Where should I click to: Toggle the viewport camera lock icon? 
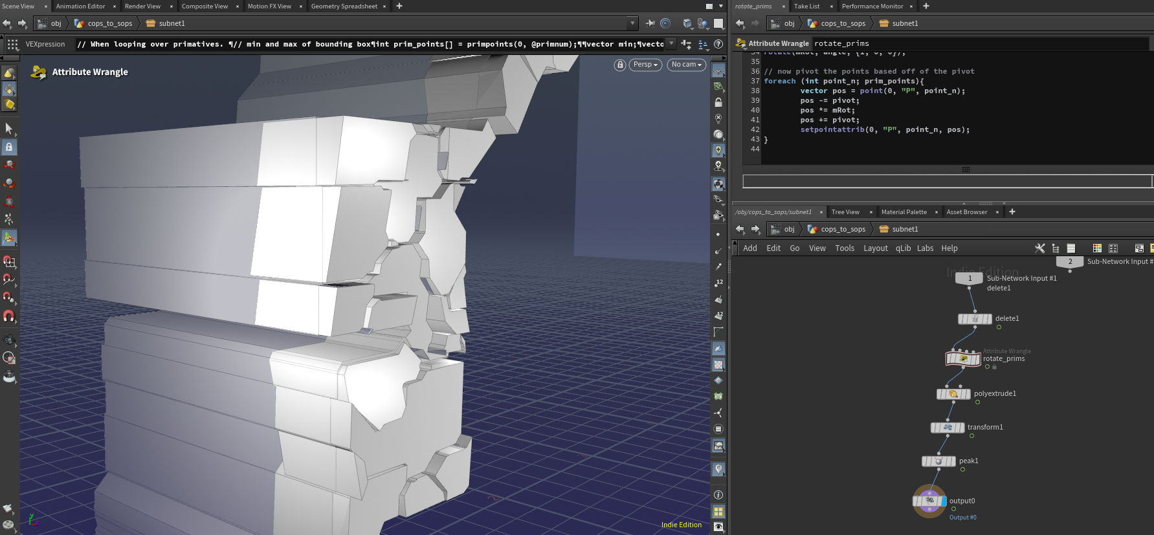(x=620, y=65)
